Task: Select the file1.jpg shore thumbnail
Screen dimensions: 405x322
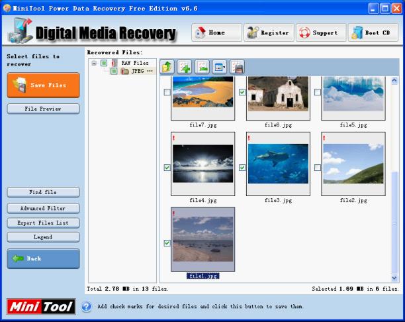Action: click(x=203, y=239)
